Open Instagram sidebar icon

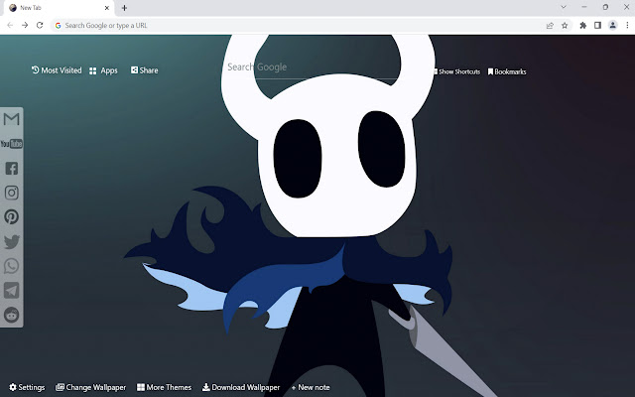[11, 193]
